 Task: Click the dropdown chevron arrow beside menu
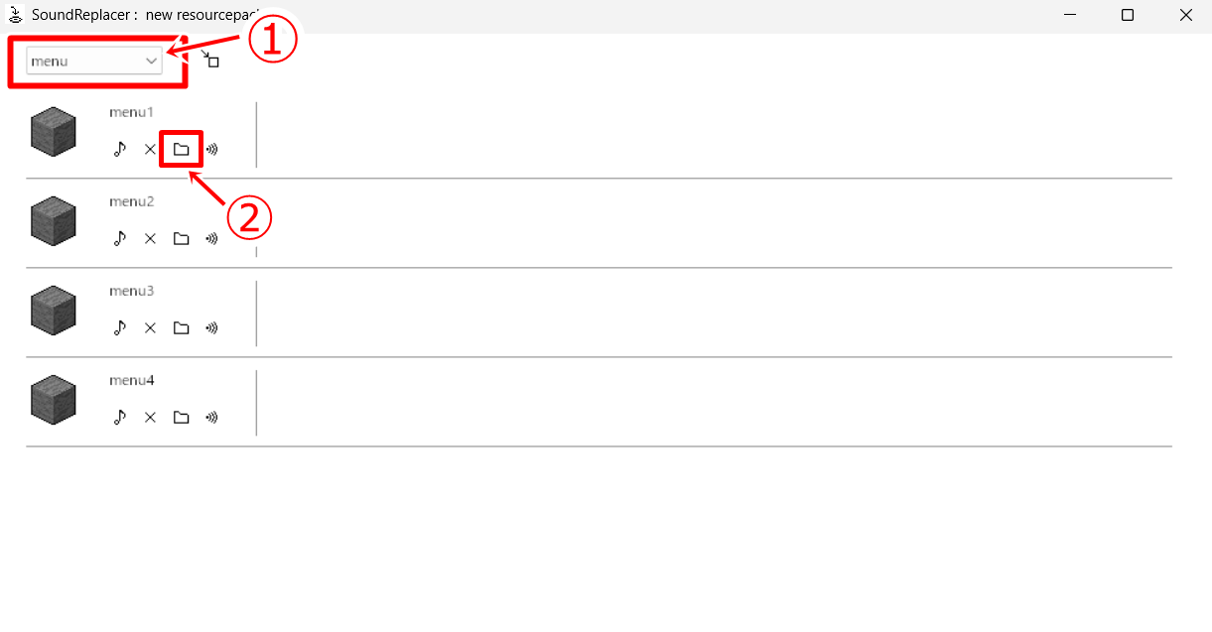pos(151,61)
